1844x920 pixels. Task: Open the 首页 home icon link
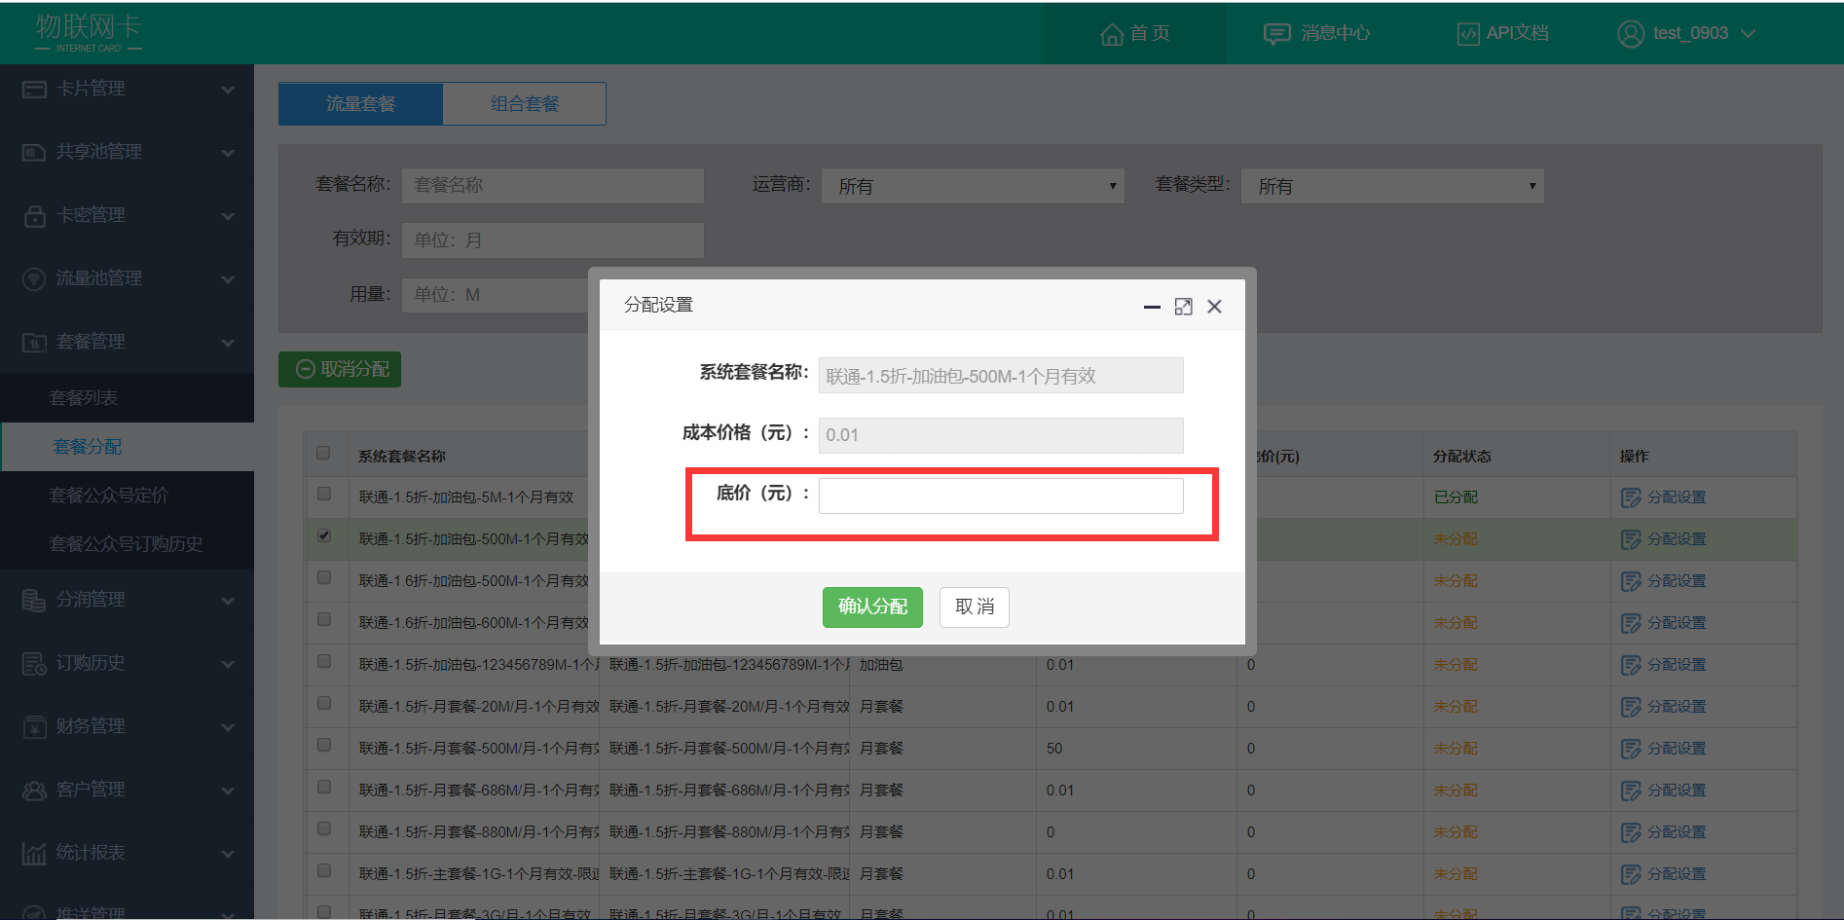1112,34
